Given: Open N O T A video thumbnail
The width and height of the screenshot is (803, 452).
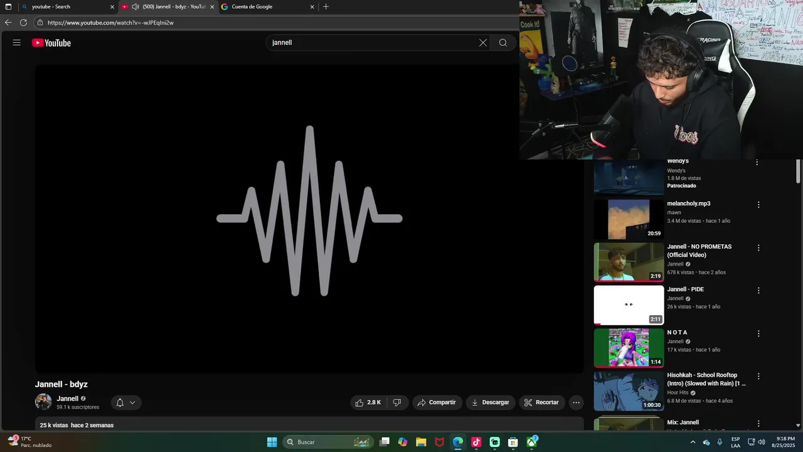Looking at the screenshot, I should click(629, 348).
